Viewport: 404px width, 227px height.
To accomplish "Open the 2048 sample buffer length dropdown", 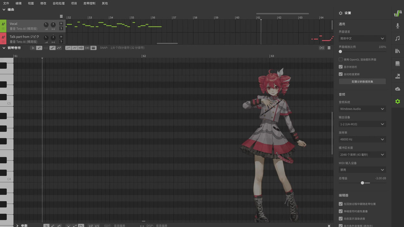I will (x=362, y=155).
